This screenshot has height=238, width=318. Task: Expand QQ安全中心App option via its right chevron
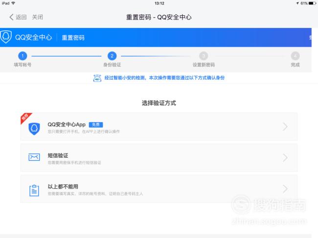[x=285, y=127]
